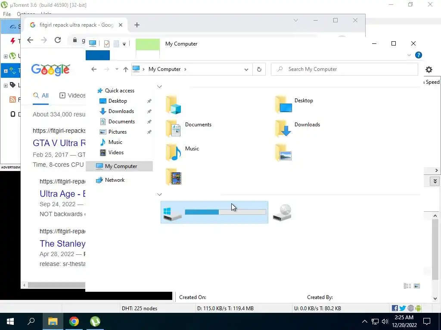Collapse the Devices and drives group
The width and height of the screenshot is (441, 330).
point(159,194)
